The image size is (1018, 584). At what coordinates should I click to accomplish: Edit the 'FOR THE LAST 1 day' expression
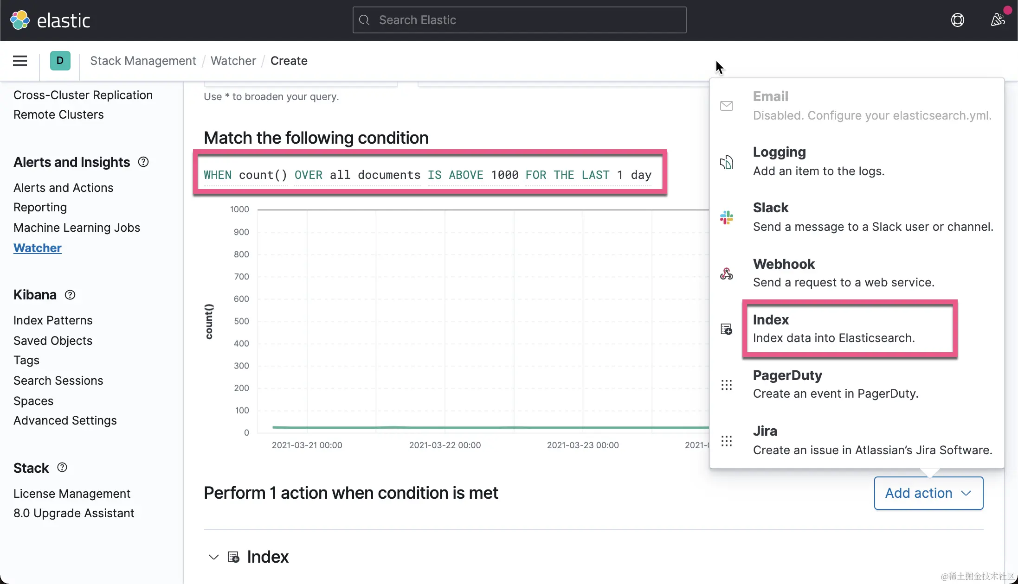point(588,175)
